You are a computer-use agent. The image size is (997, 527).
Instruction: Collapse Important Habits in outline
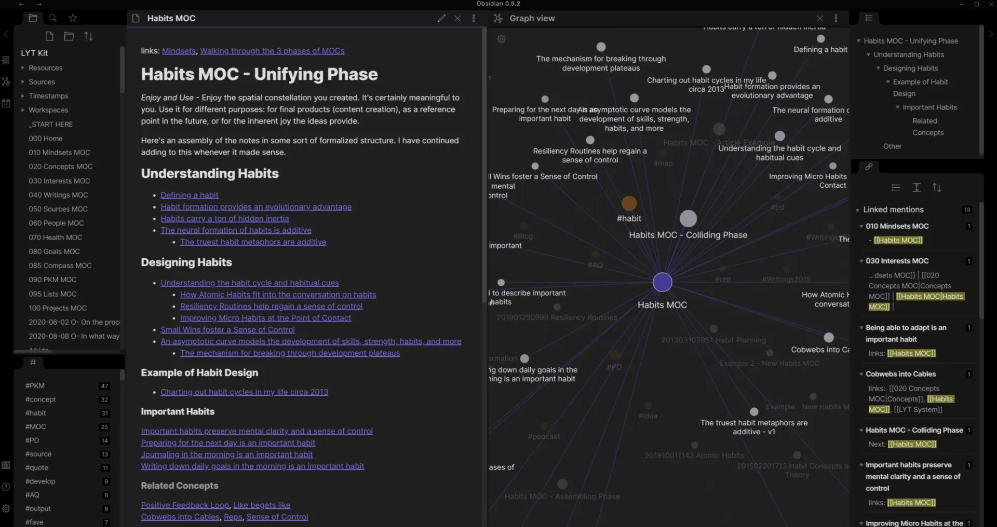click(897, 107)
